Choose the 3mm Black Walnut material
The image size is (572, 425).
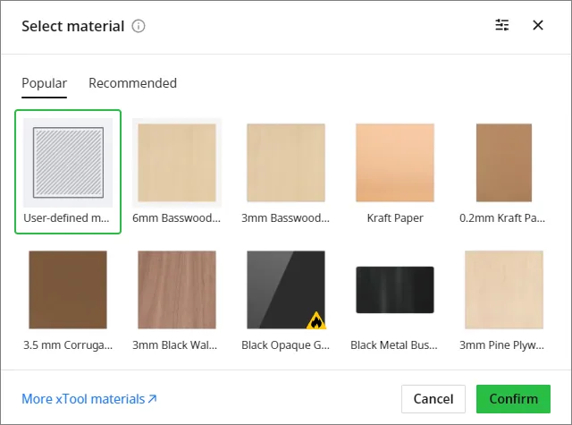click(x=177, y=290)
